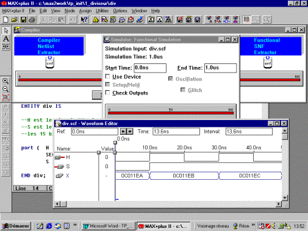Click the 'ENTITY div IS' line in text editor
Screen dimensions: 308x231
click(x=41, y=106)
